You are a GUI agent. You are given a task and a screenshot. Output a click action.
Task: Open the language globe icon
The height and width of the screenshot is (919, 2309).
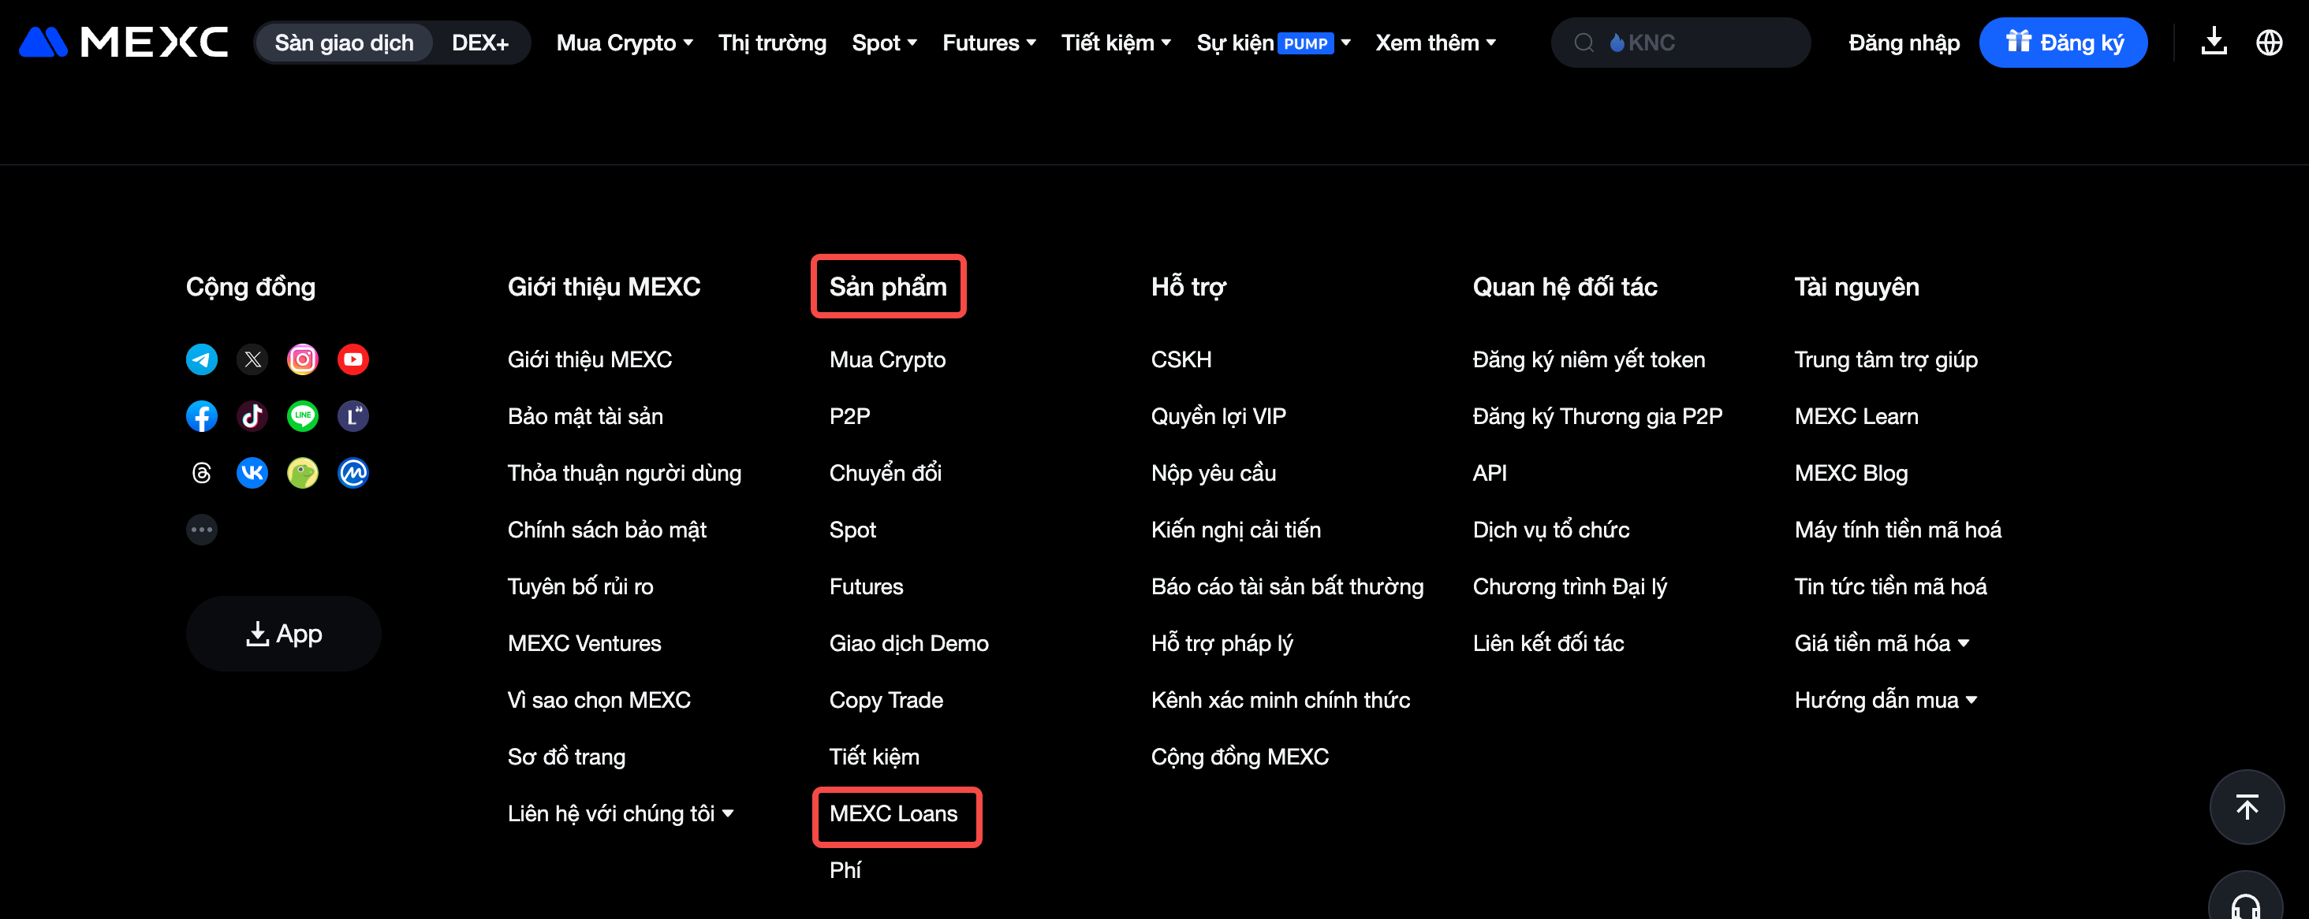2270,42
